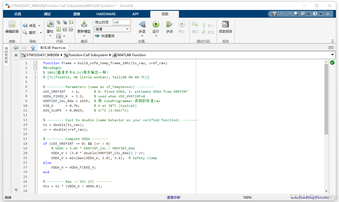Click the hide/show explorer bar circle icon

[16, 55]
